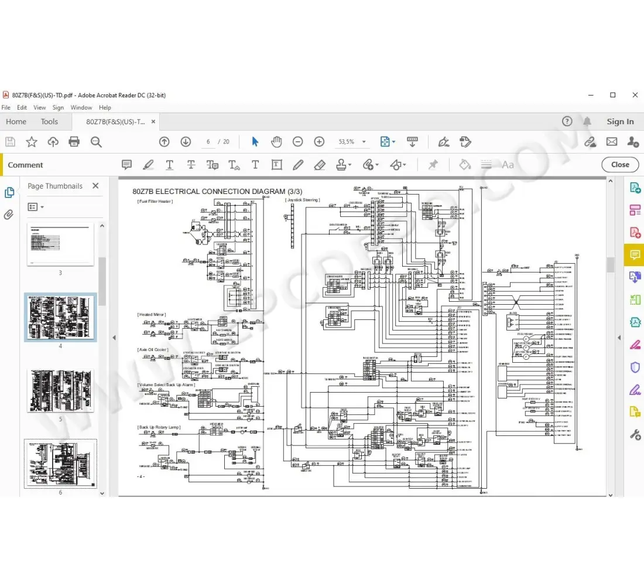
Task: Toggle keep tool selected pin
Action: point(433,165)
